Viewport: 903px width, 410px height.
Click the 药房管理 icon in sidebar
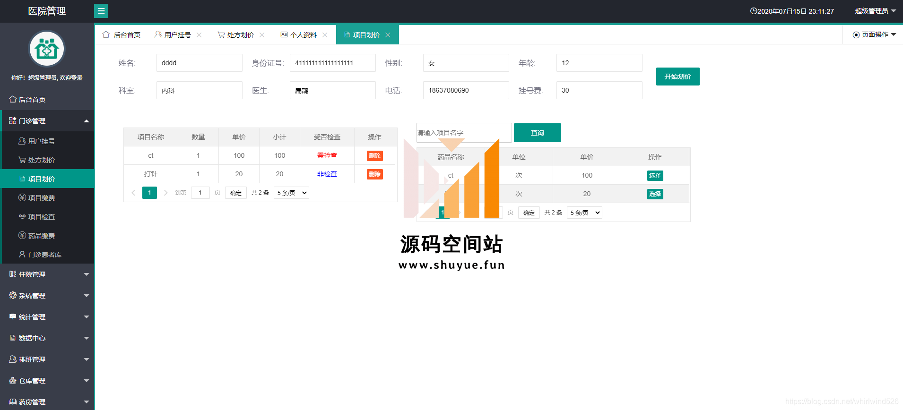tap(13, 401)
